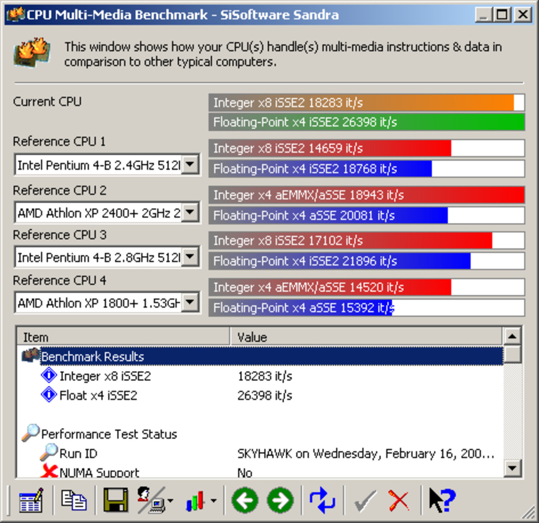The image size is (539, 523).
Task: Open dropdown arrow next to user/computer icon
Action: [170, 500]
